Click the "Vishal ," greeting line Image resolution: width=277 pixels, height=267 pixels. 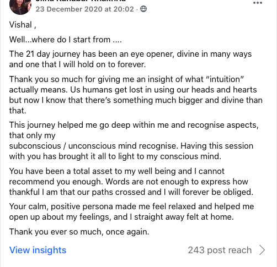pos(23,25)
